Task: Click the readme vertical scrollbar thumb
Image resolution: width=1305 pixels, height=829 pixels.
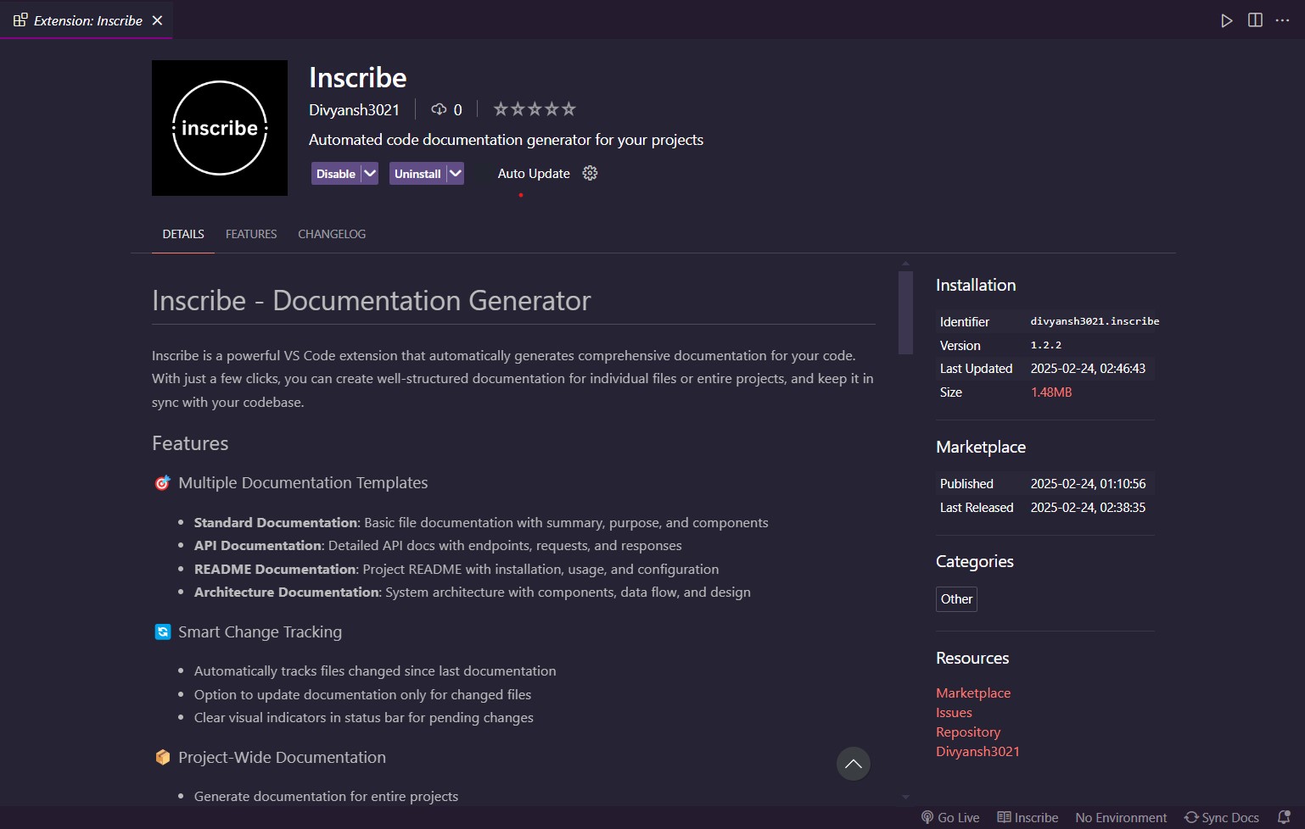Action: pos(905,312)
